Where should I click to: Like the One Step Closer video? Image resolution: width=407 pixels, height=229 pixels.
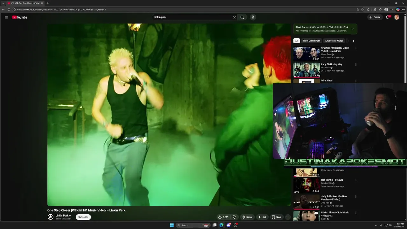point(223,217)
